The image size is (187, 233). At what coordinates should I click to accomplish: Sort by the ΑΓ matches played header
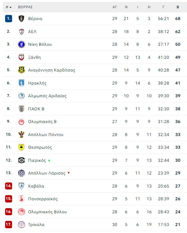click(x=115, y=7)
